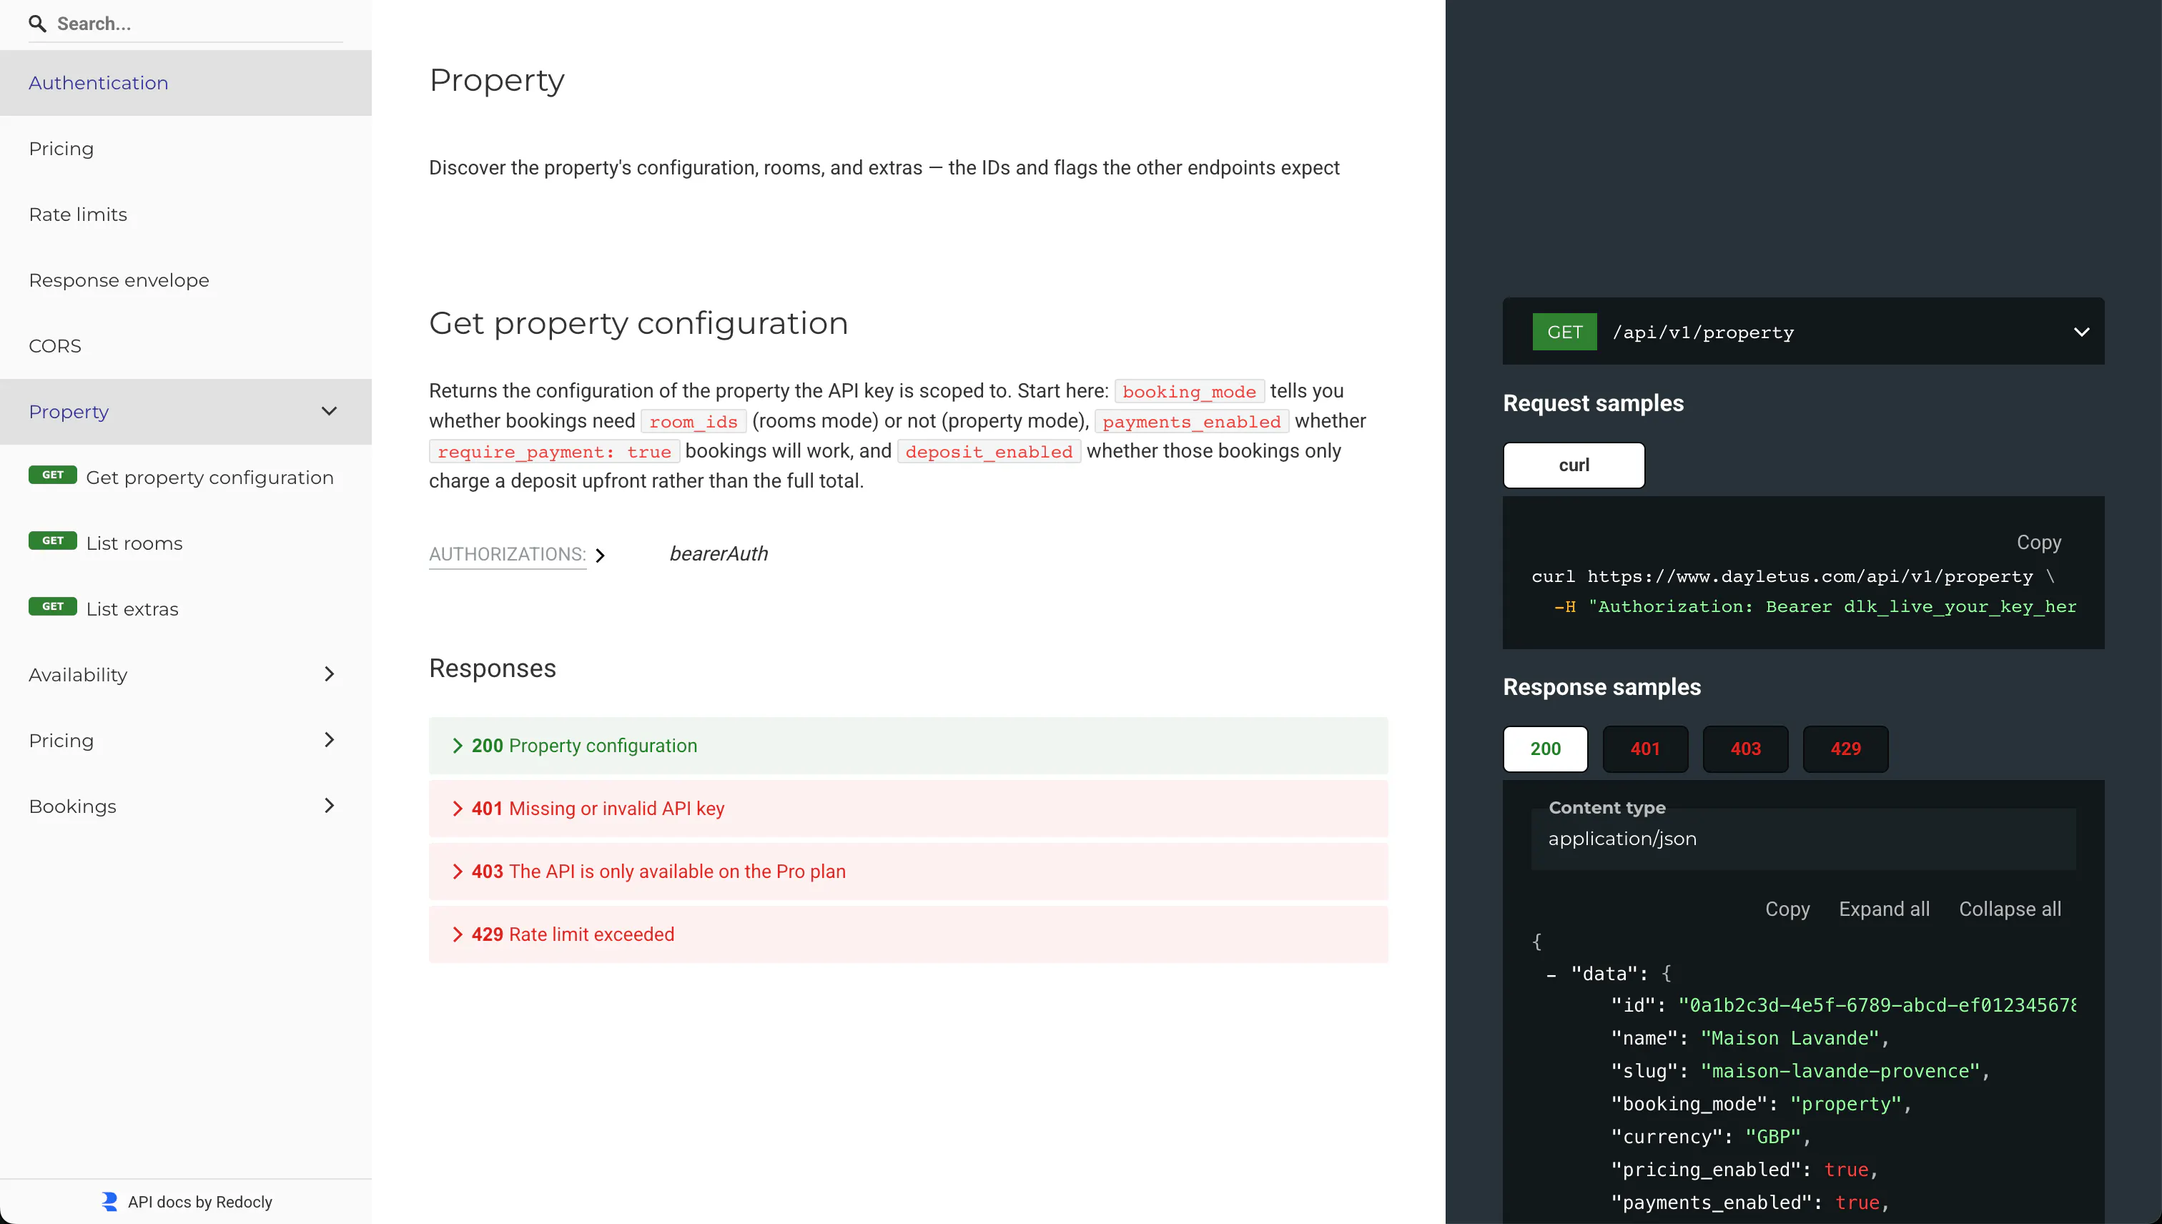Click the endpoint selector down chevron

click(x=2081, y=332)
